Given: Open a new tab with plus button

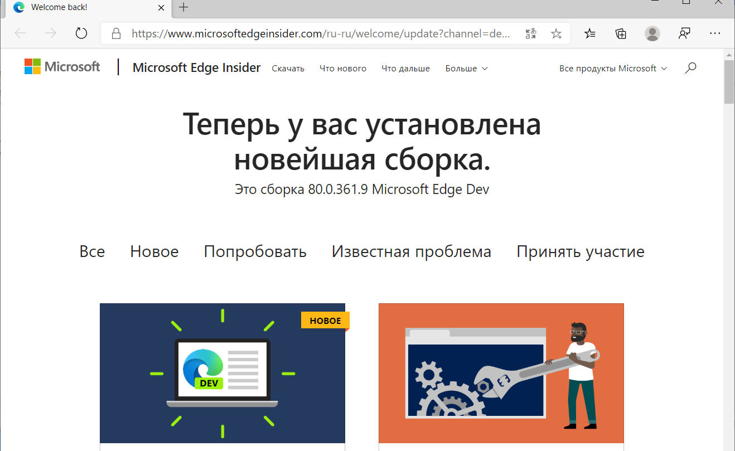Looking at the screenshot, I should click(183, 7).
